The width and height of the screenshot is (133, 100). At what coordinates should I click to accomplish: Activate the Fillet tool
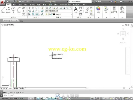[x=37, y=11]
